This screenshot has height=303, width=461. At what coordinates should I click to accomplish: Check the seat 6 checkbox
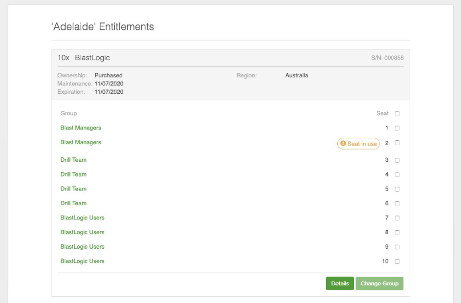pos(397,204)
